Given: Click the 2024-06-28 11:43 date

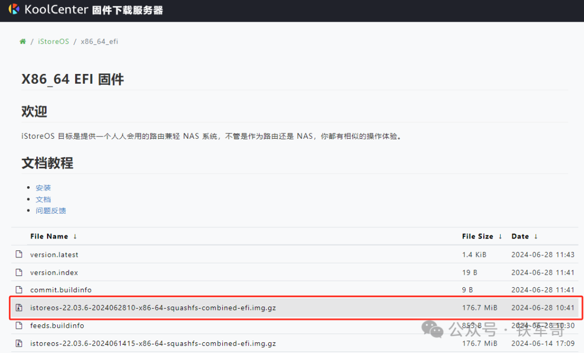Looking at the screenshot, I should pos(543,255).
